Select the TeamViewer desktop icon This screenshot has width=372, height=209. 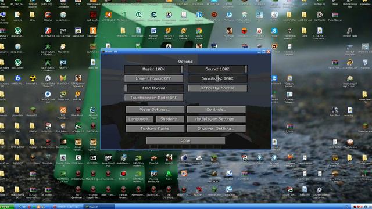274,80
